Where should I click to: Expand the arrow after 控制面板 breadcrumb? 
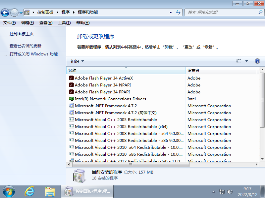[x=57, y=12]
